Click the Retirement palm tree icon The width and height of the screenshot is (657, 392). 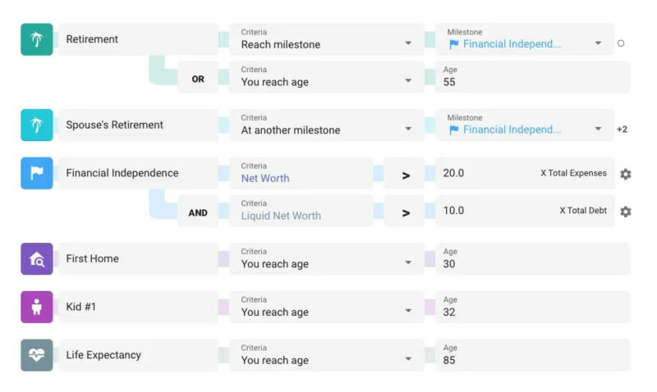click(36, 39)
